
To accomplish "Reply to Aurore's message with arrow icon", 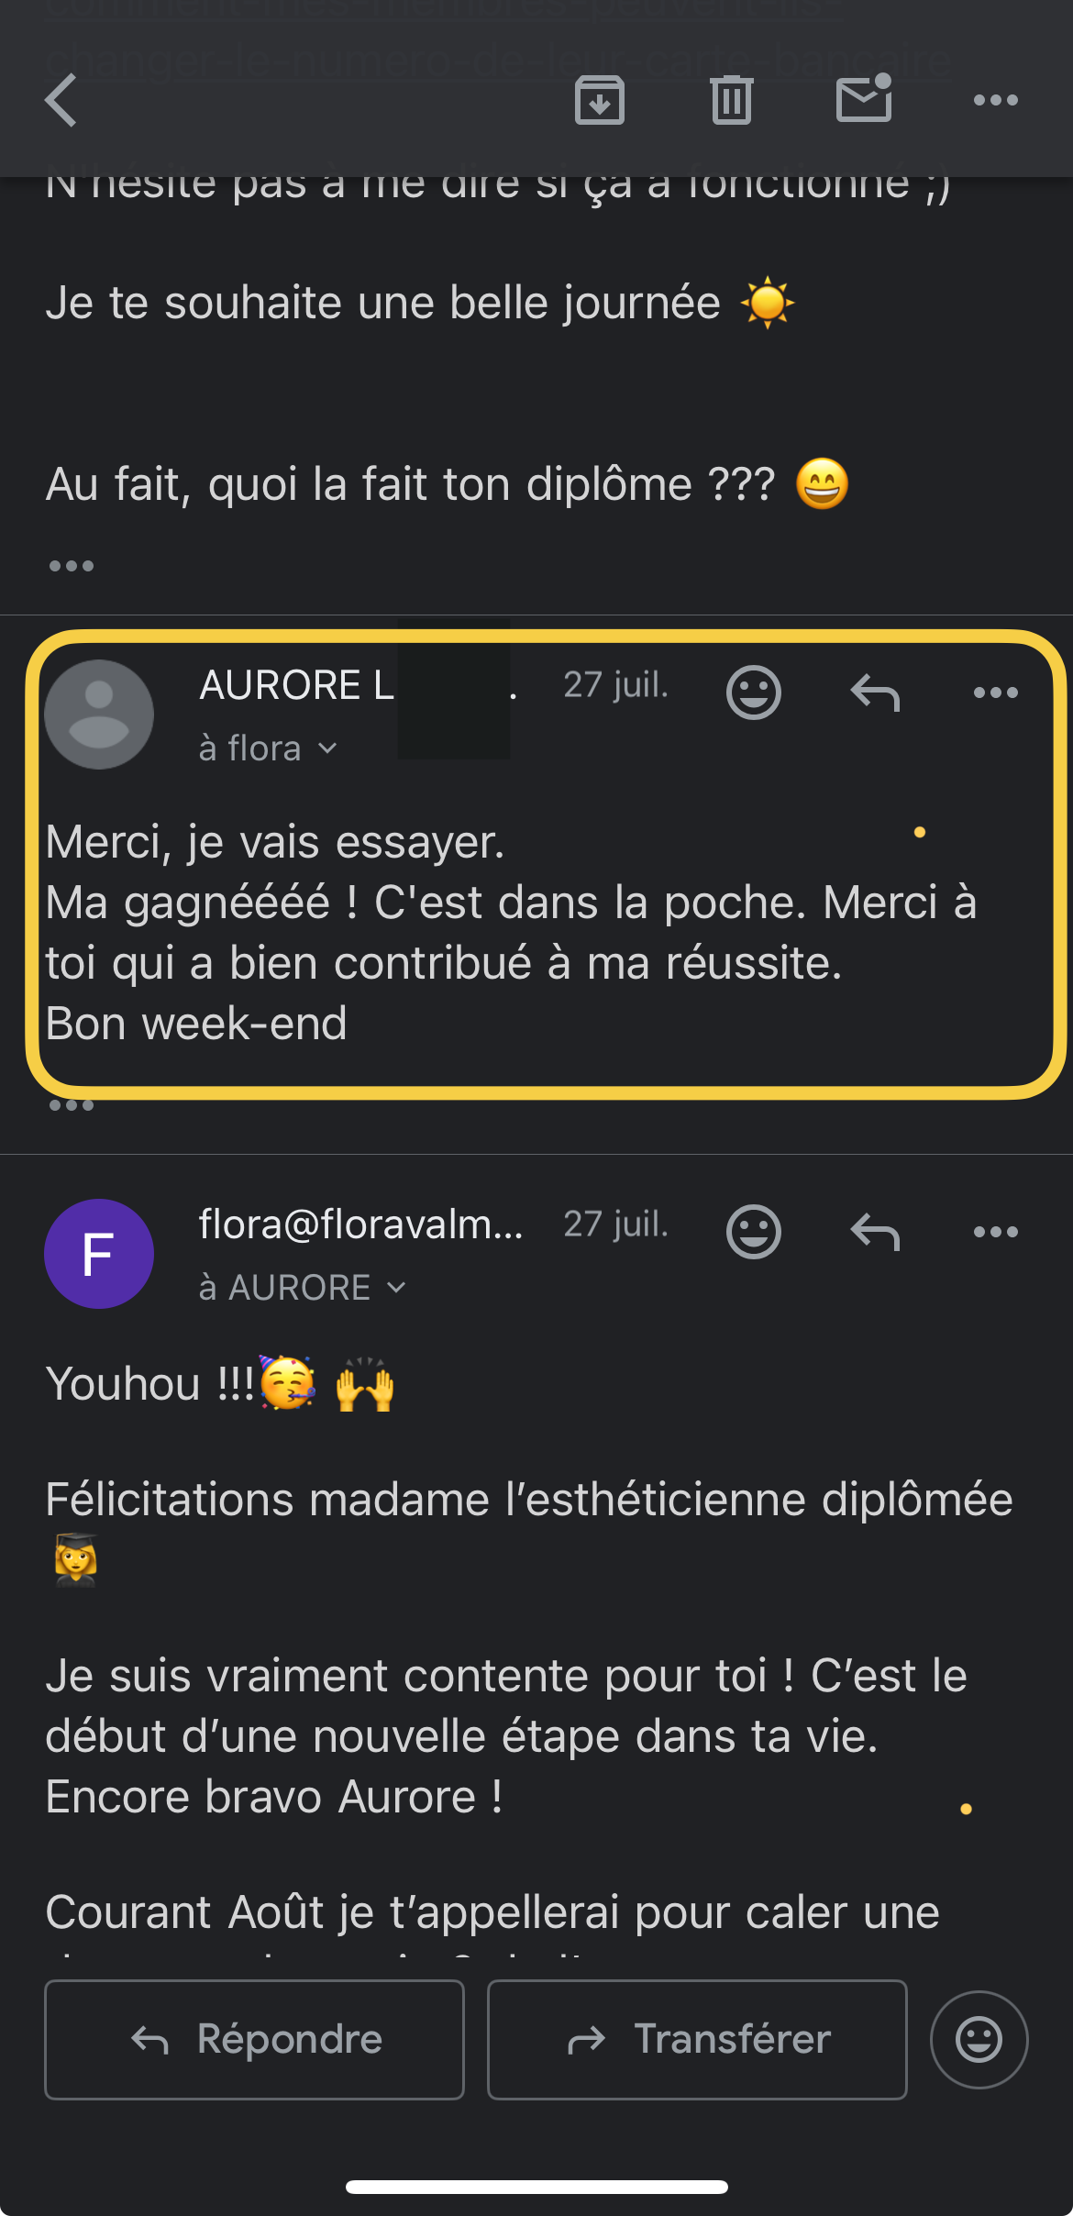I will (x=875, y=692).
